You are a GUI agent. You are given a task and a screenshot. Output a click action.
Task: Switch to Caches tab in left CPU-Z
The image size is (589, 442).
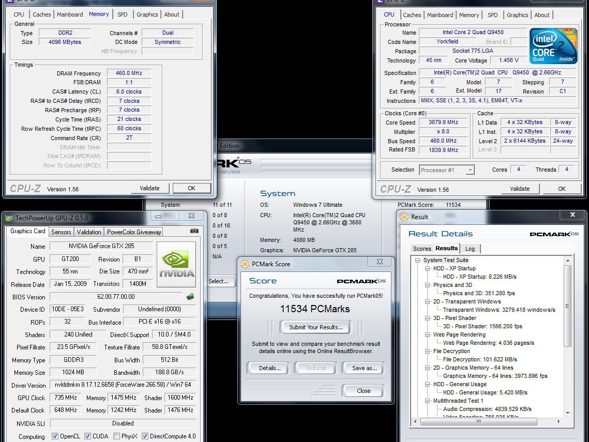point(42,14)
